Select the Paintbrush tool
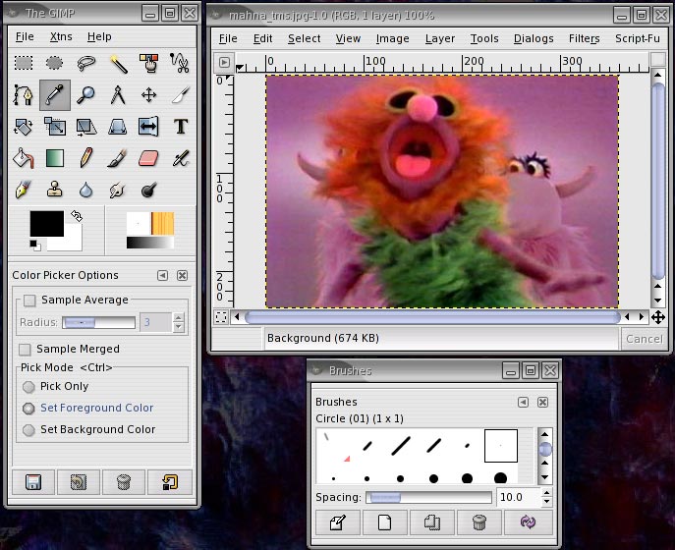This screenshot has width=675, height=550. (x=118, y=158)
